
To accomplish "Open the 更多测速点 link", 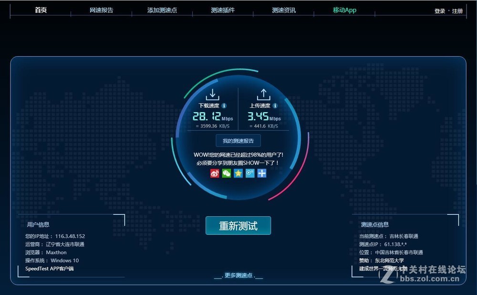I will 238,275.
